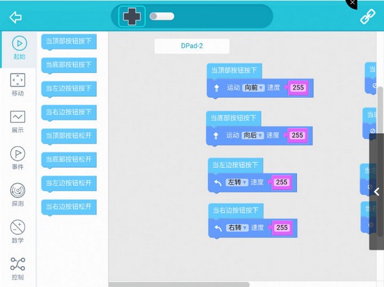The height and width of the screenshot is (287, 384).
Task: Open the 展示 category tab
Action: coord(18,122)
